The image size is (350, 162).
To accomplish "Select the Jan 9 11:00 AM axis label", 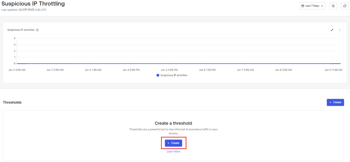I will [x=333, y=70].
